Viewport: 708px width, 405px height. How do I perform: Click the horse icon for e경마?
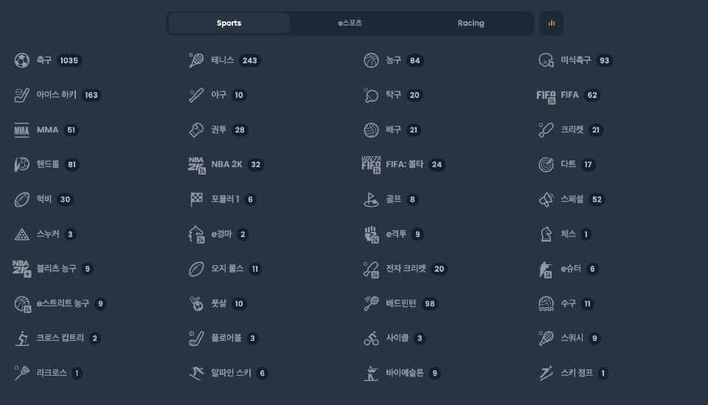click(197, 234)
